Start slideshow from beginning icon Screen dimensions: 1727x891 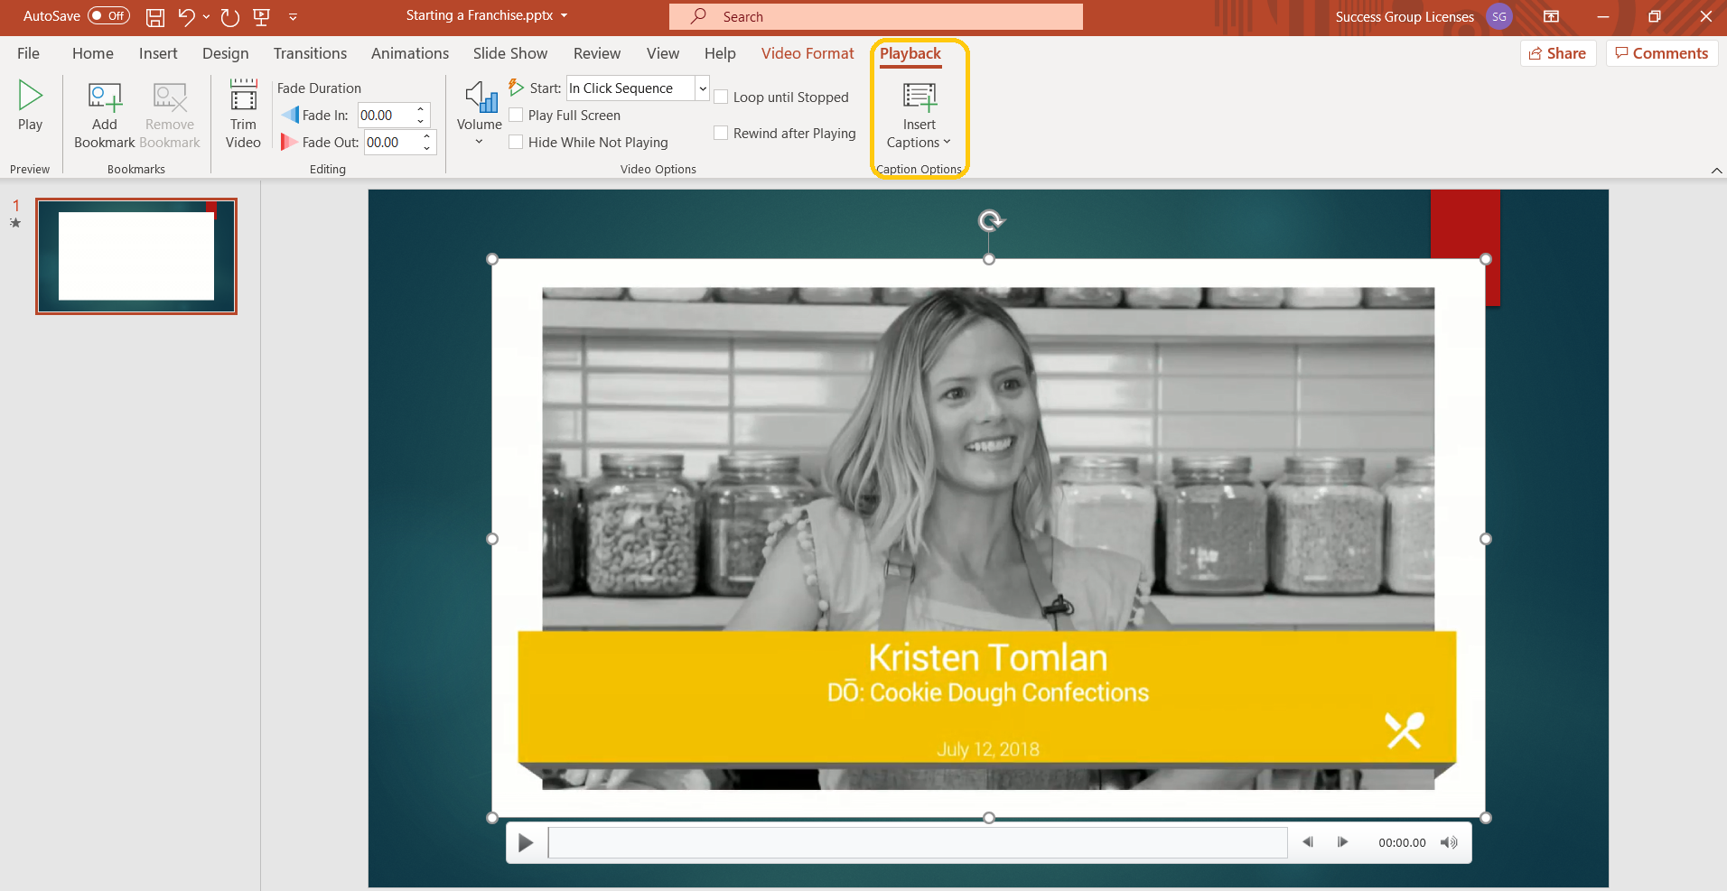262,17
